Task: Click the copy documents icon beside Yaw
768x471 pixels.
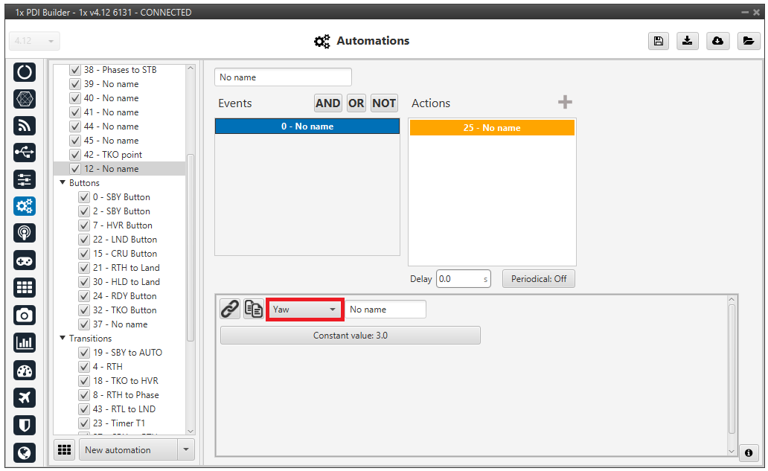Action: click(x=254, y=309)
